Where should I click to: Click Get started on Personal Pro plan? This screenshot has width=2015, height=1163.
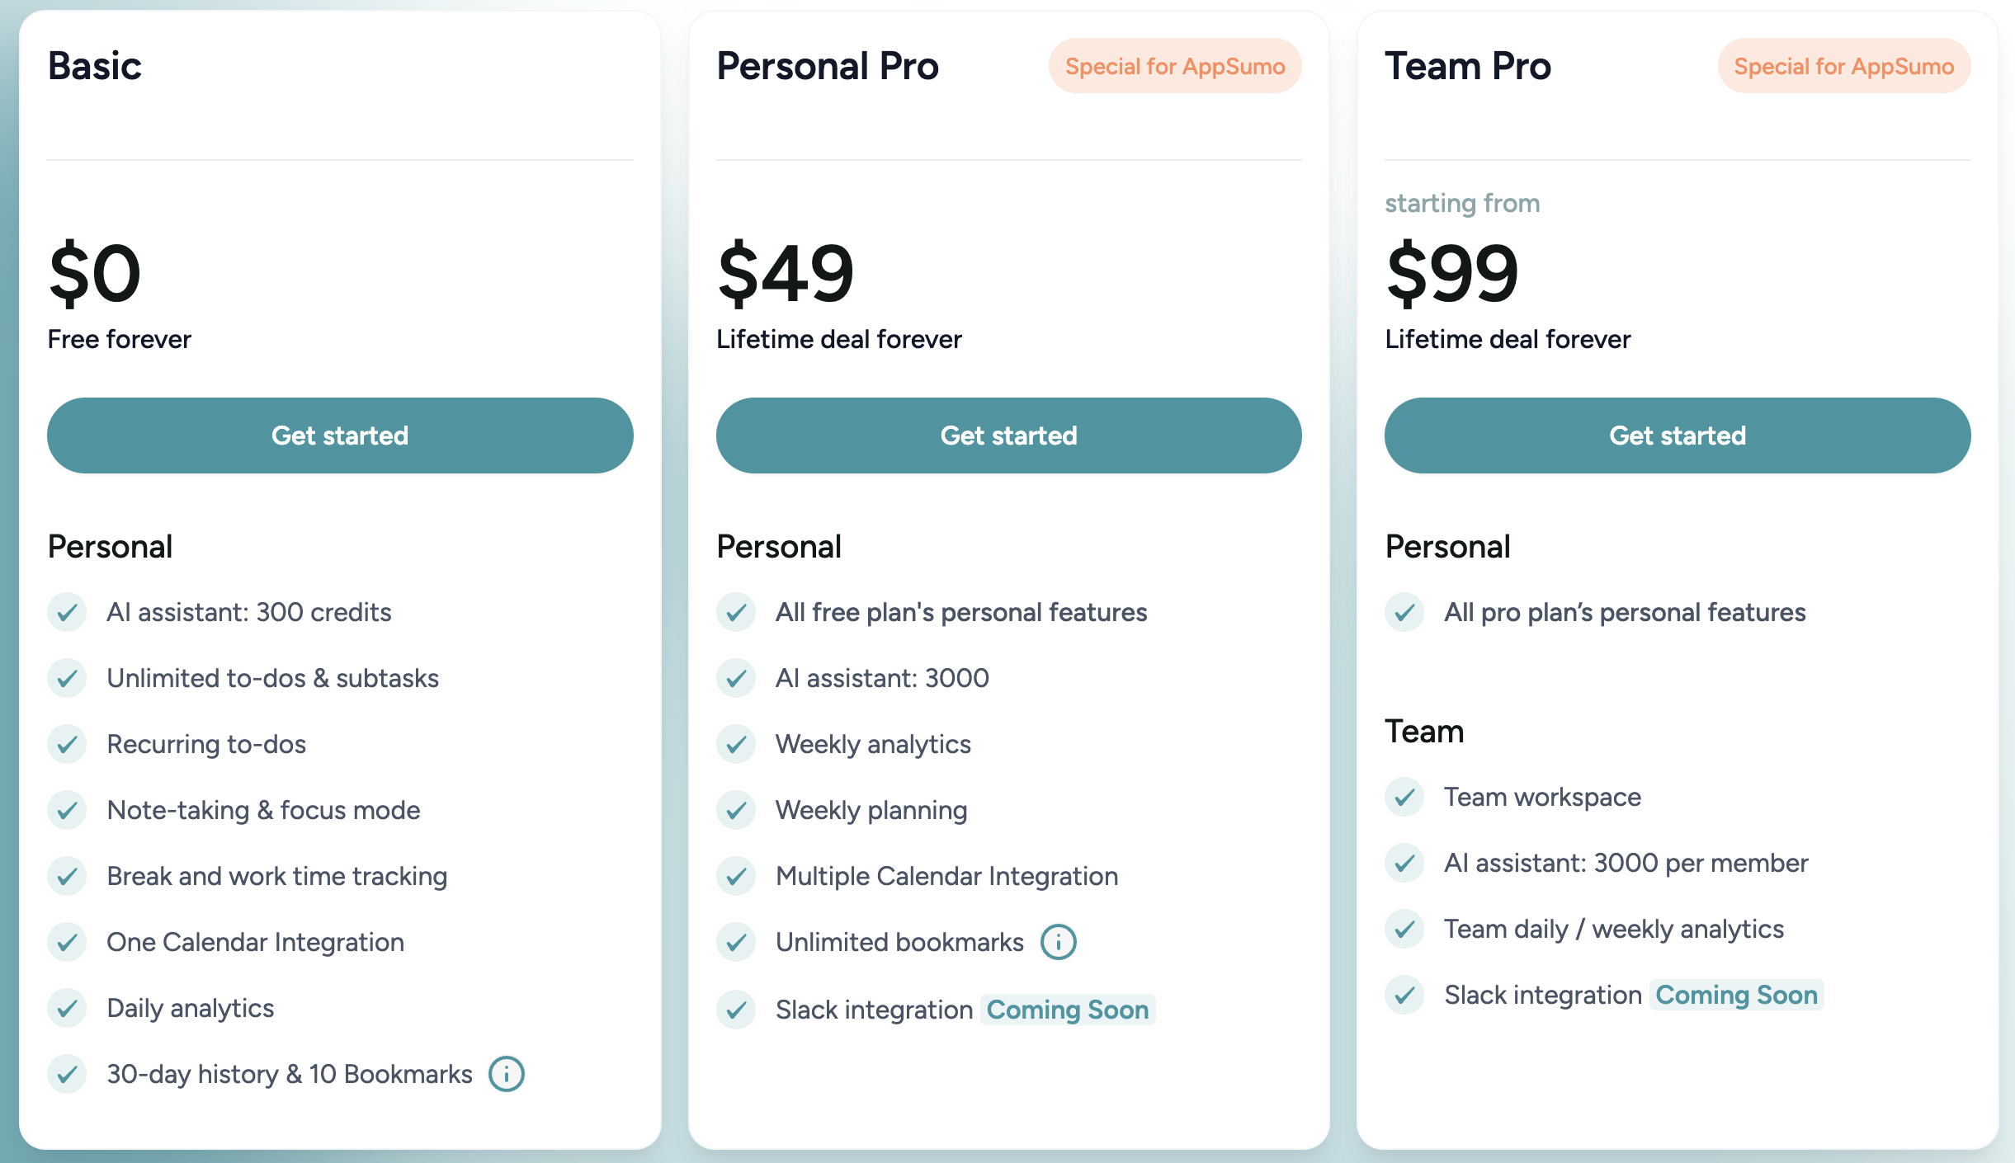pyautogui.click(x=1009, y=436)
